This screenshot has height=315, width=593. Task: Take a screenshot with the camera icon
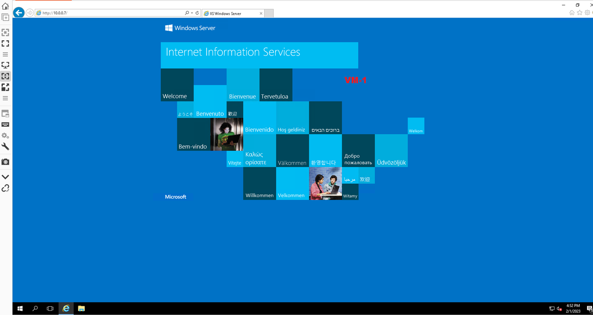coord(6,162)
